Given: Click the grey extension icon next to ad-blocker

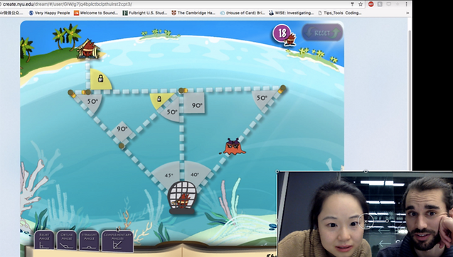Looking at the screenshot, I should 380,4.
